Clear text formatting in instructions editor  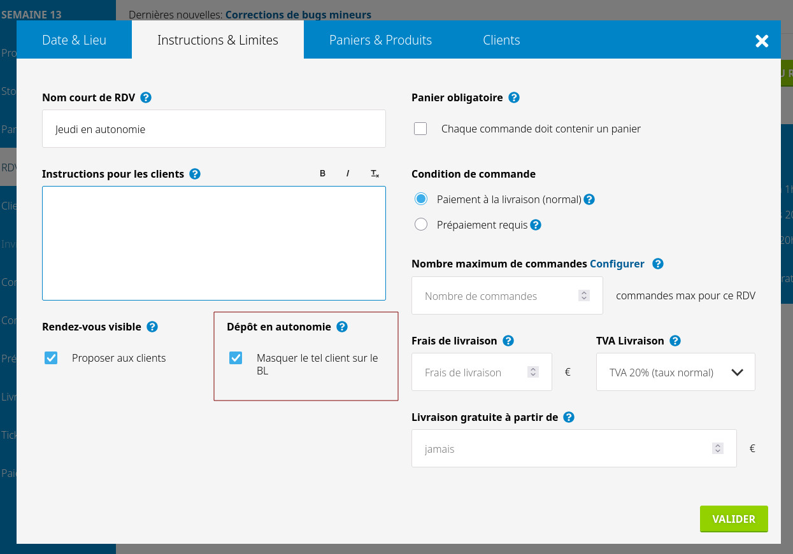(375, 174)
